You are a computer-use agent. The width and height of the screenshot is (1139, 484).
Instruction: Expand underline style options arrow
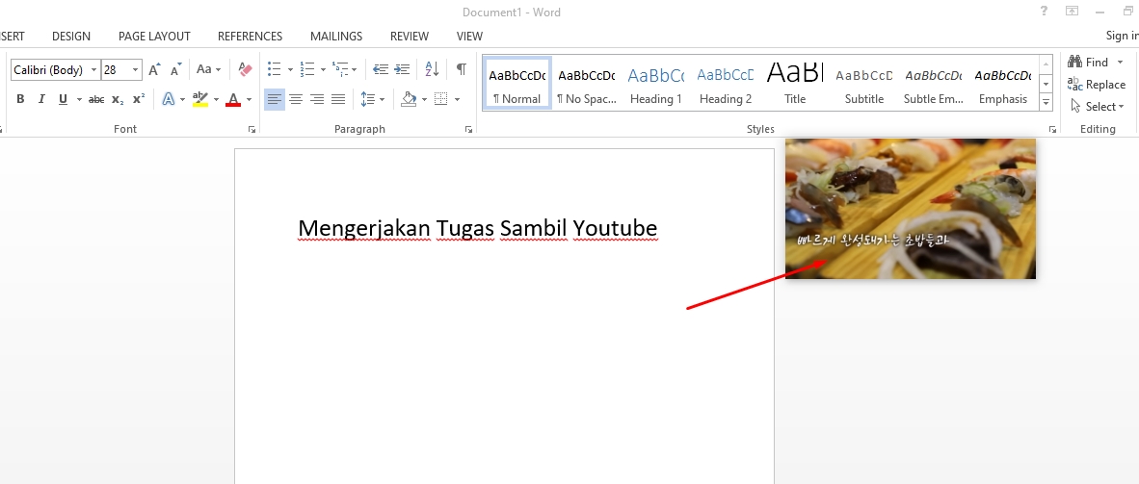pyautogui.click(x=79, y=99)
